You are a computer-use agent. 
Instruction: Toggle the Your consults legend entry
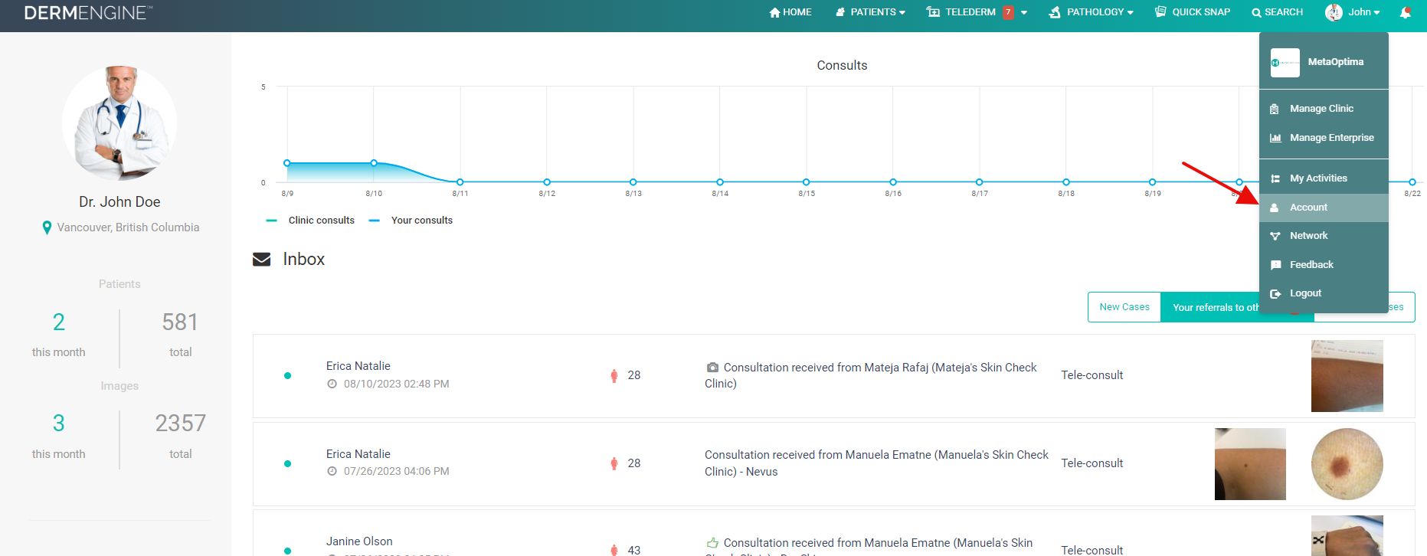click(x=411, y=221)
